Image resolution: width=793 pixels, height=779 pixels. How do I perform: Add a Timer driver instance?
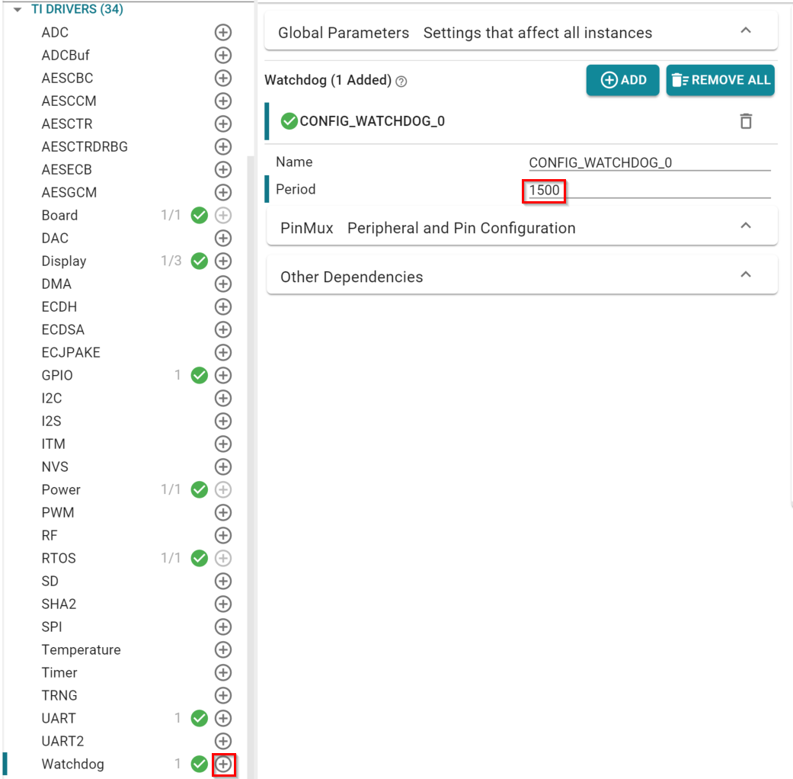coord(222,672)
